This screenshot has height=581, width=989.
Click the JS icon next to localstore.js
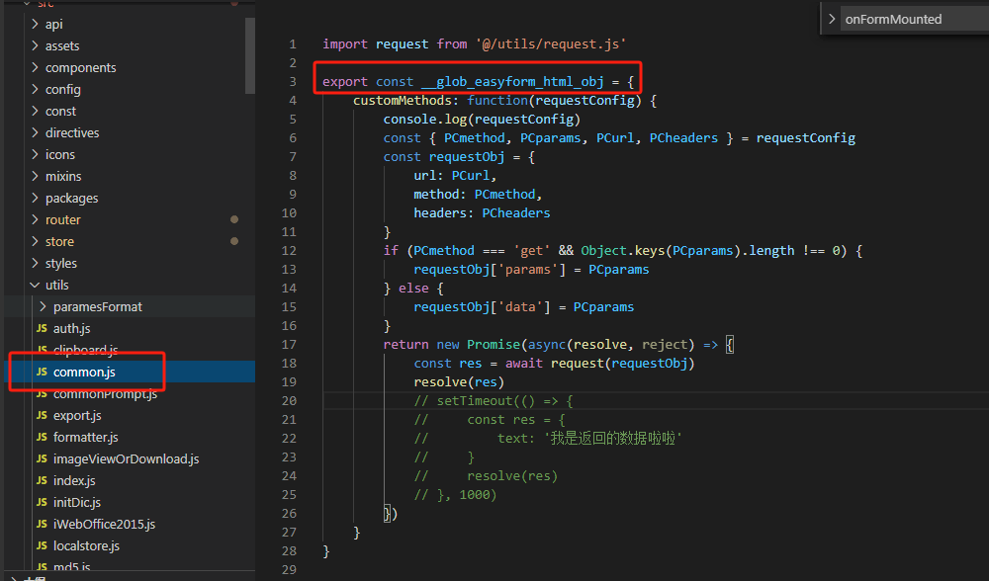(x=42, y=545)
